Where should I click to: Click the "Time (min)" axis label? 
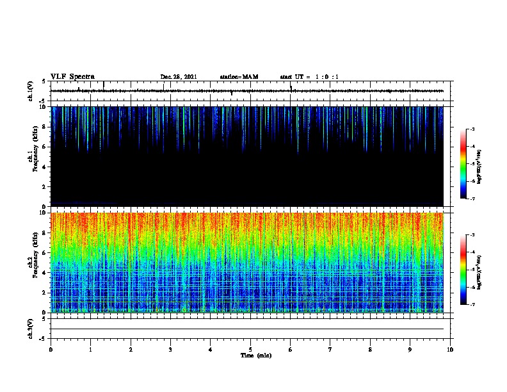256,355
